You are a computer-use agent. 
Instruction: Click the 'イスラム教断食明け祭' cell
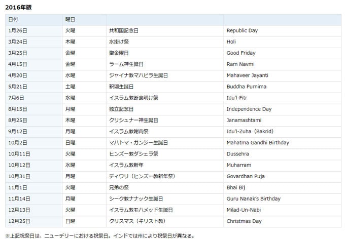[165, 98]
